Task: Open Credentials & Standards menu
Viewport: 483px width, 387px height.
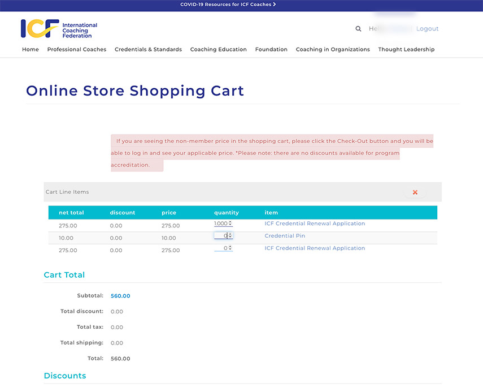Action: [148, 50]
